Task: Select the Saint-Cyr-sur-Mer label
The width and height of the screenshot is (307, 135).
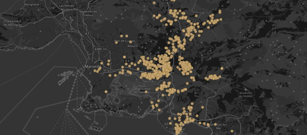Action: pos(218,126)
